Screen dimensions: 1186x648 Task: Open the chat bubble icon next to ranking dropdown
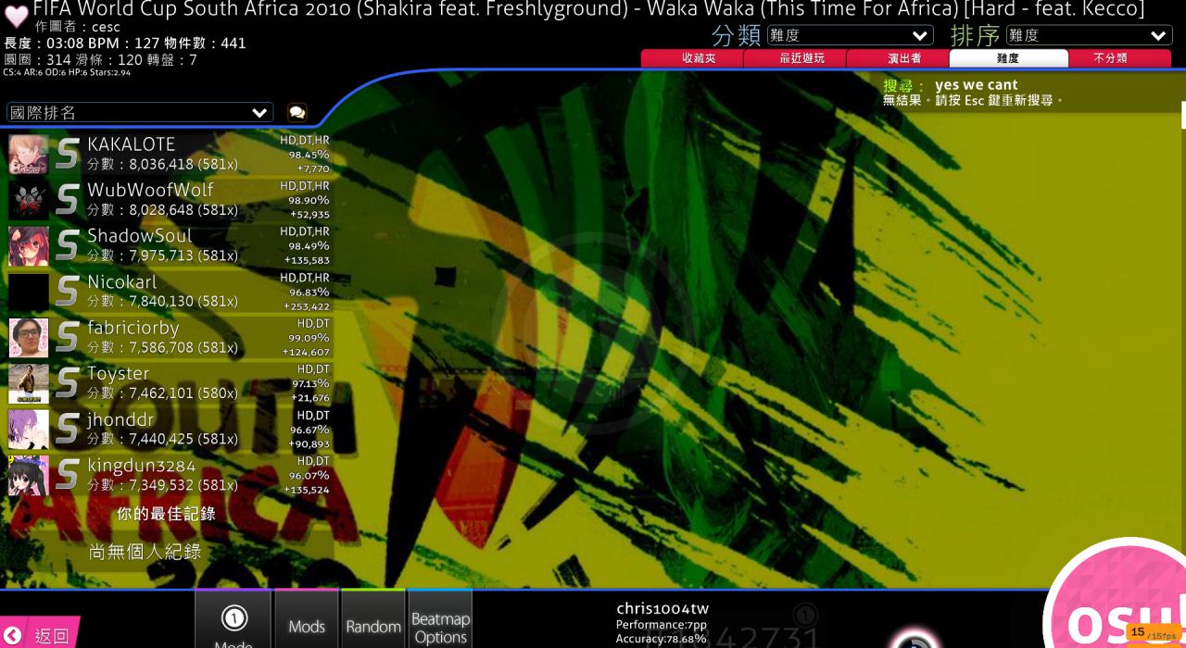(x=296, y=112)
